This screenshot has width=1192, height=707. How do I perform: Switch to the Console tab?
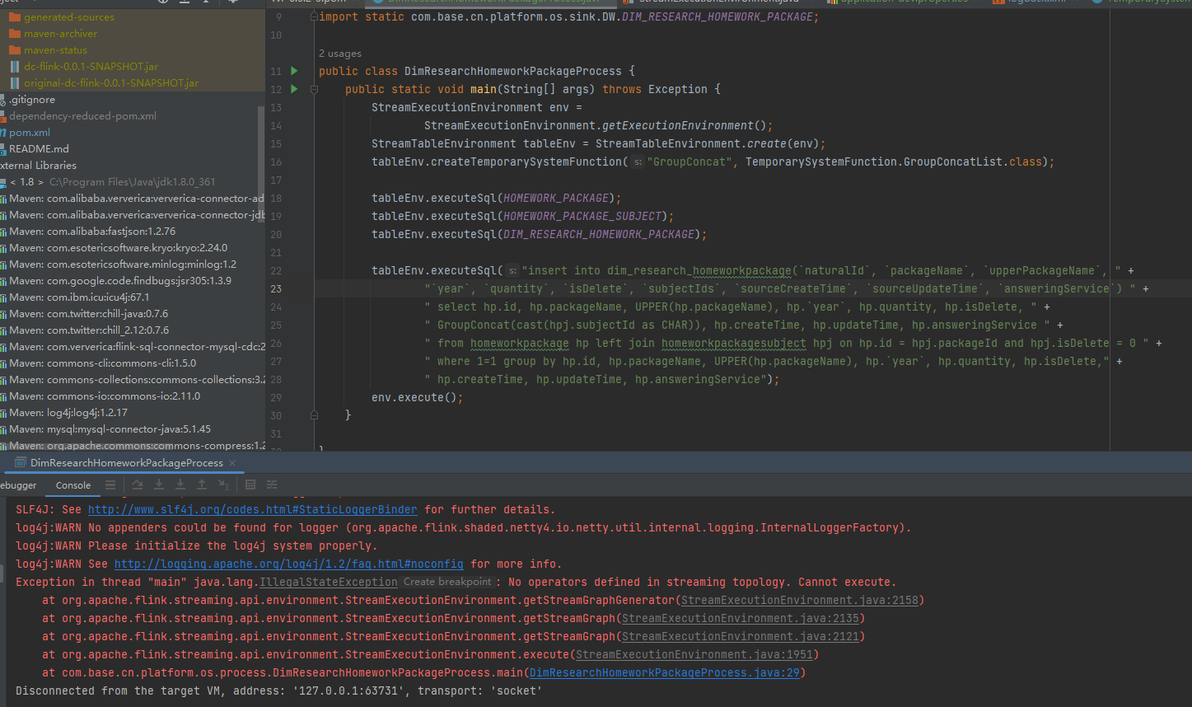[73, 485]
